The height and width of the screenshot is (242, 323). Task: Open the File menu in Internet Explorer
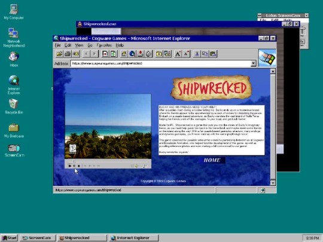(57, 45)
